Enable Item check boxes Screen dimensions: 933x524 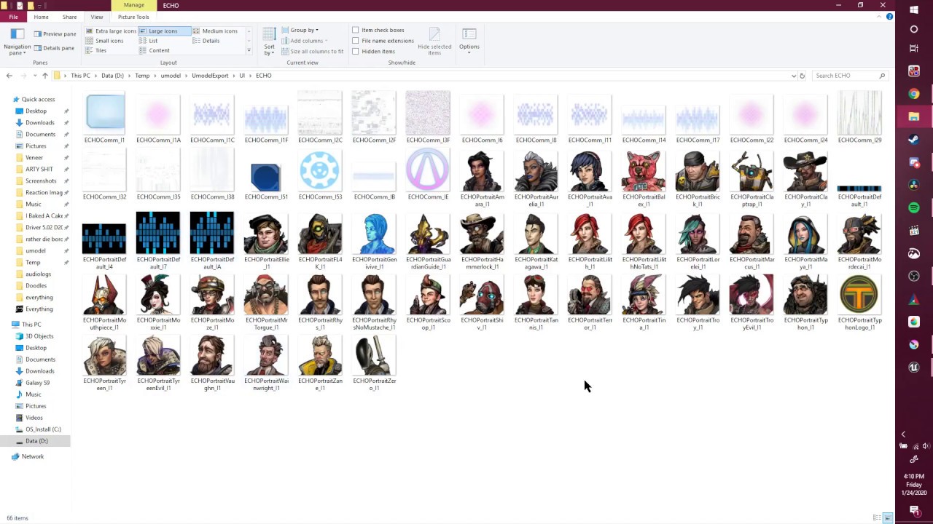pyautogui.click(x=378, y=30)
